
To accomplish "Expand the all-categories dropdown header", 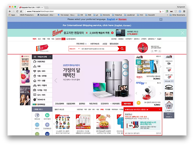I will point(42,57).
